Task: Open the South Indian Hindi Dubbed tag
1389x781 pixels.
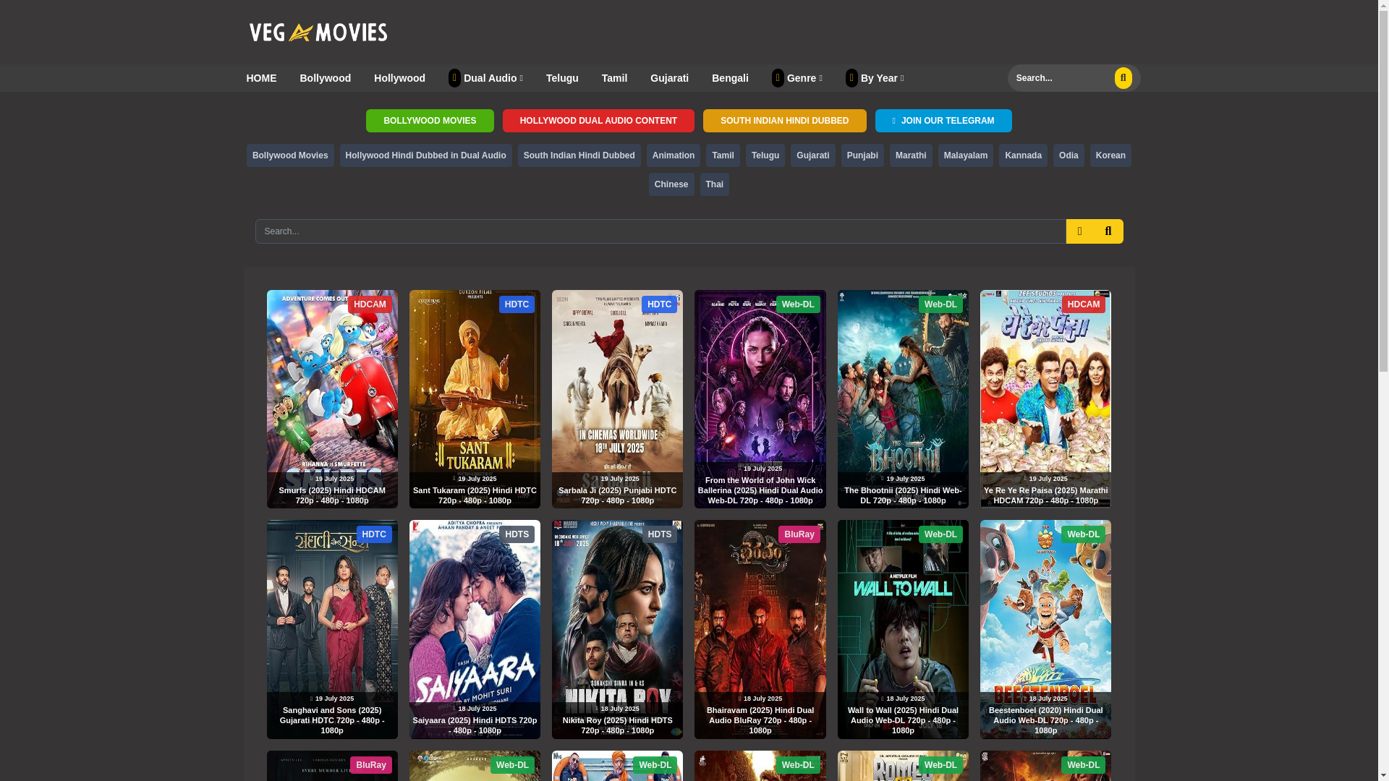Action: click(x=579, y=155)
